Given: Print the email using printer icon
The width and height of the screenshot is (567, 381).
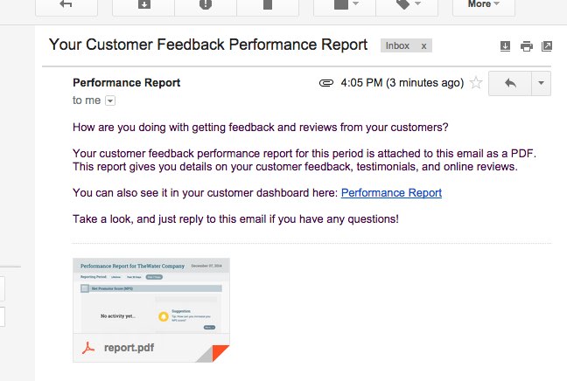Looking at the screenshot, I should [x=527, y=46].
